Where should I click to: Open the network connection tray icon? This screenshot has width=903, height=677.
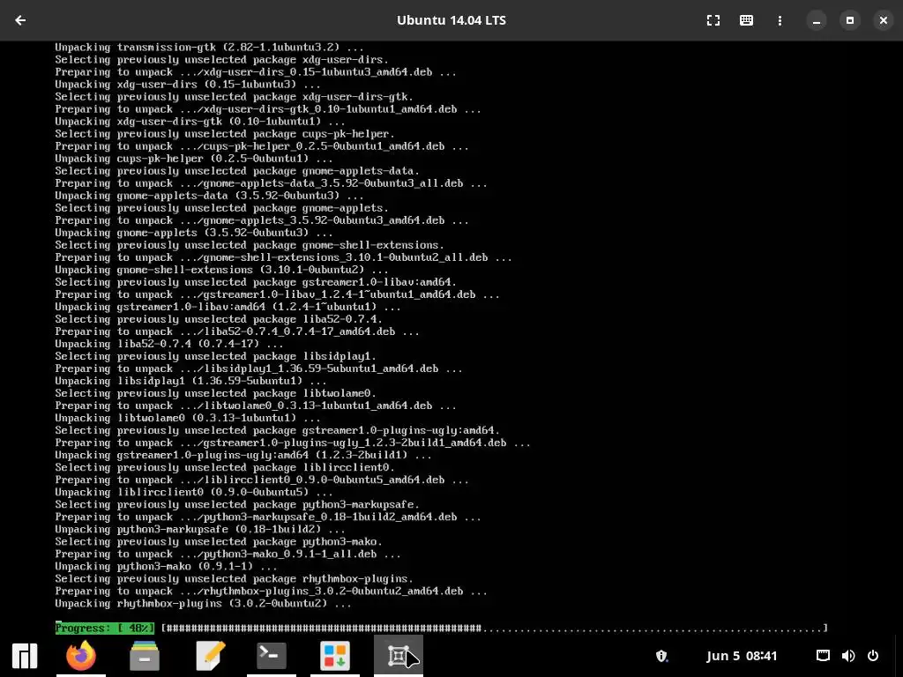tap(823, 656)
